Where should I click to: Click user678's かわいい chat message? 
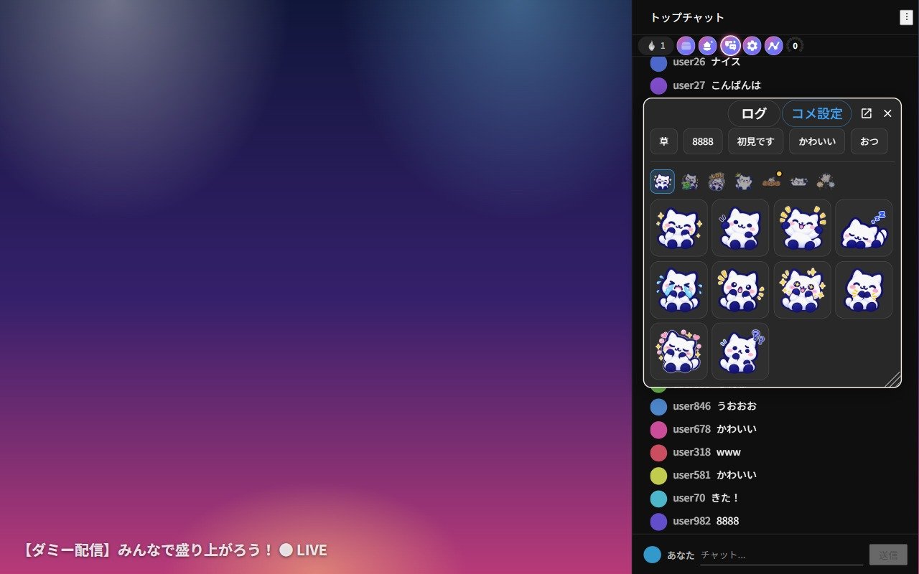tap(737, 429)
